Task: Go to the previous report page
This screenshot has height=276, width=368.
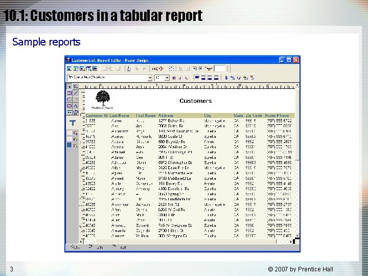Action: pyautogui.click(x=188, y=68)
